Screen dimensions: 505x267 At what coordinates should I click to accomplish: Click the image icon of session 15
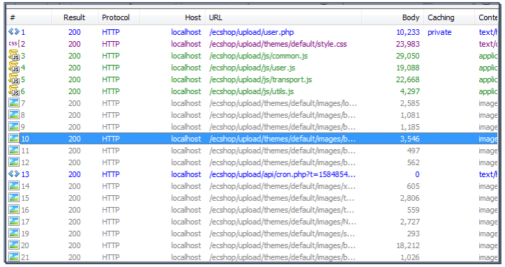click(14, 198)
